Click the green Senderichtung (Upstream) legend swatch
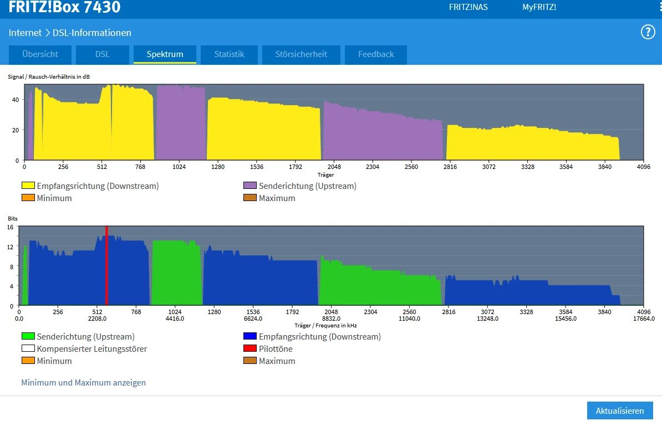 tap(28, 337)
